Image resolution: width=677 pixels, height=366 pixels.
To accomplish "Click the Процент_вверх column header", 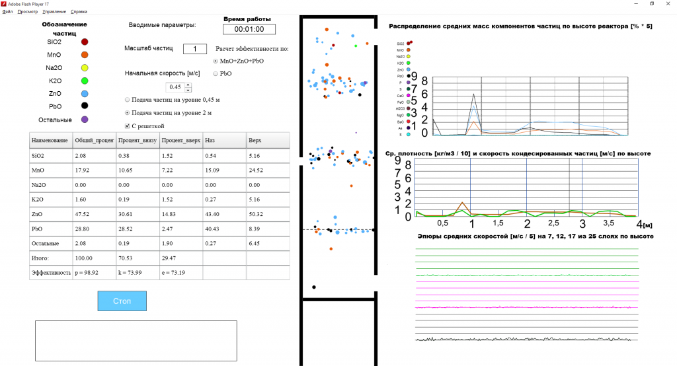I will 181,141.
